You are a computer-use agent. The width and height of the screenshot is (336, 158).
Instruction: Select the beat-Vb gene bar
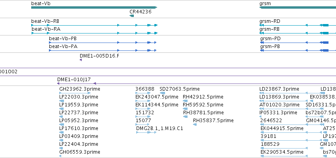point(94,7)
